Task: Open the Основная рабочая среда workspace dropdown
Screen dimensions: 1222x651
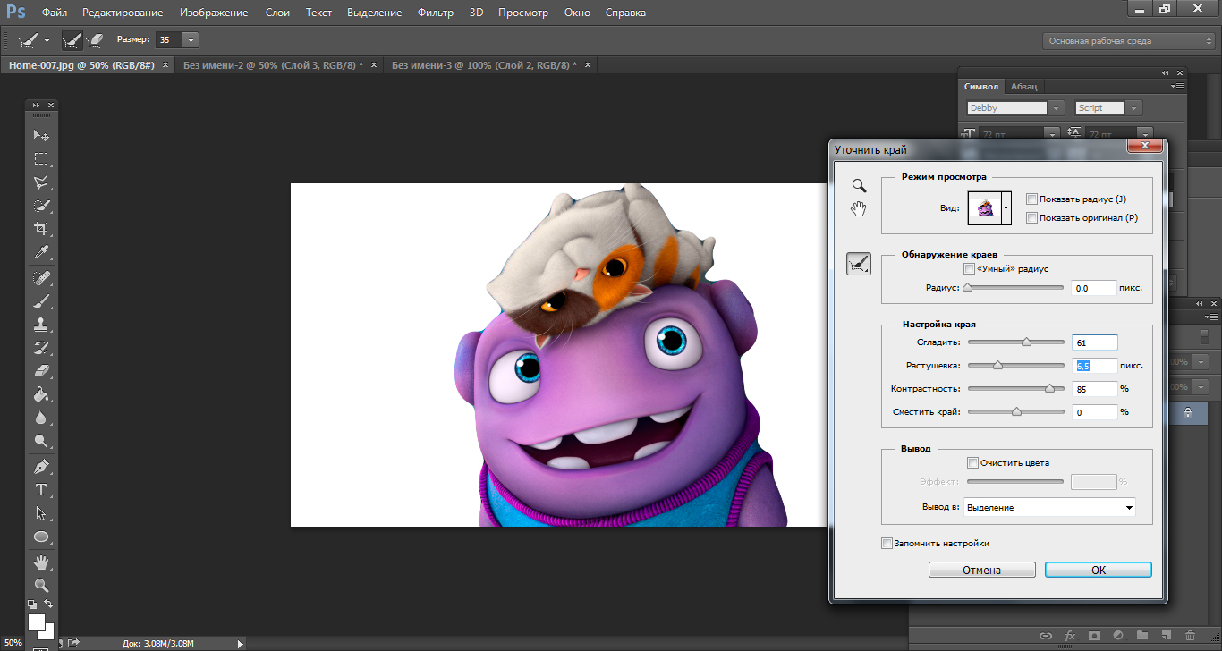Action: point(1131,41)
